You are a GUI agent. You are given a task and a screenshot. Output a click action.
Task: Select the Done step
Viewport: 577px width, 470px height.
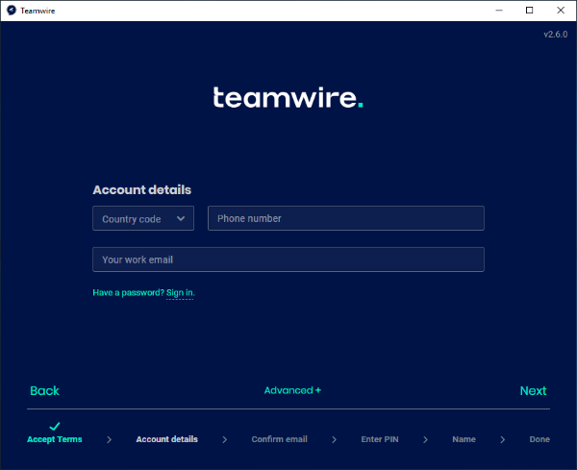pos(539,439)
